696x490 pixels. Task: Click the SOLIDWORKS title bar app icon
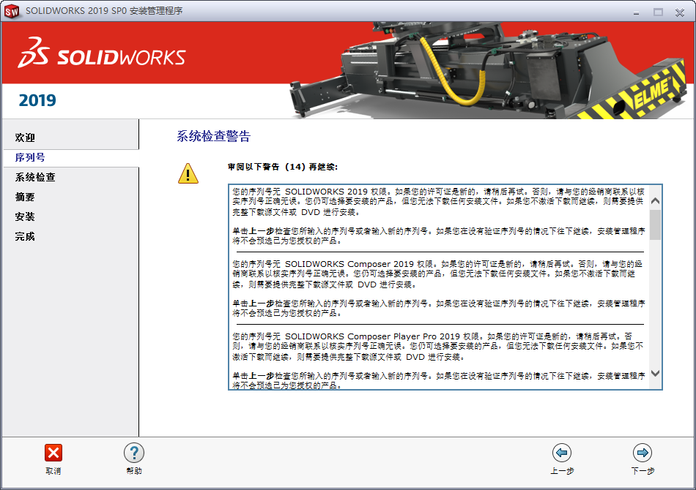pyautogui.click(x=12, y=11)
